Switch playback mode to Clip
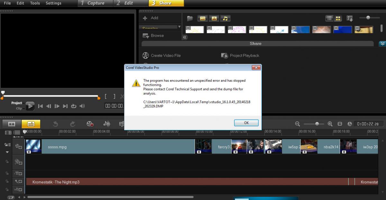The height and width of the screenshot is (200, 386). tap(19, 108)
